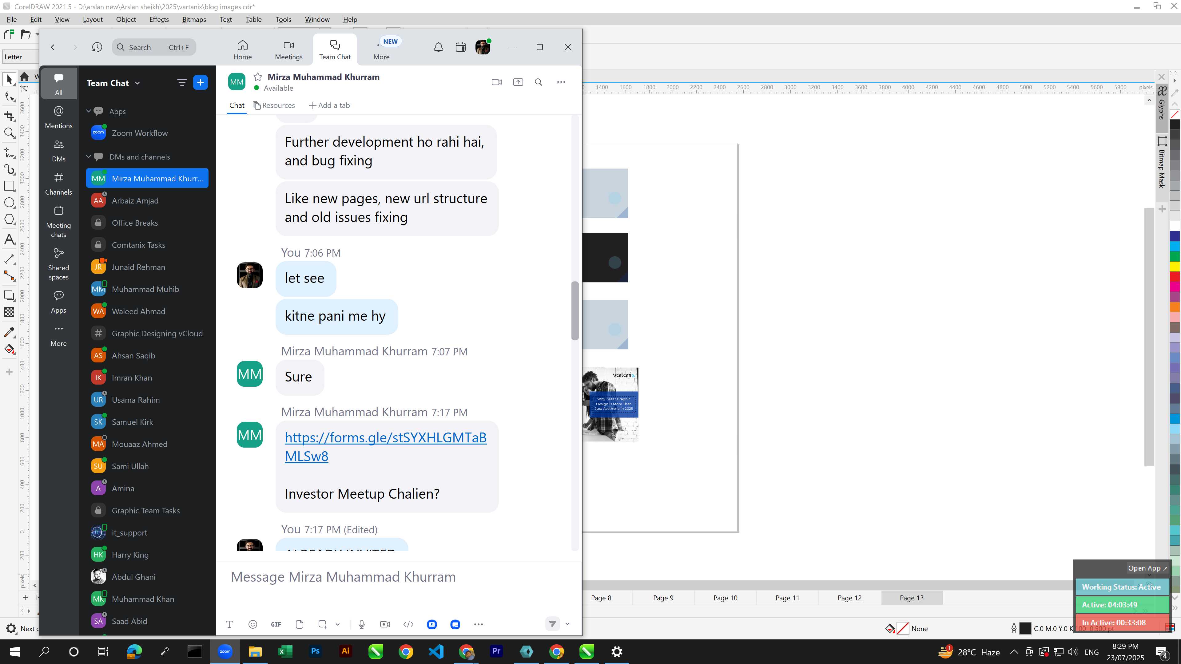Star the Mirza Muhammad Khurram conversation
1181x664 pixels.
pos(258,77)
